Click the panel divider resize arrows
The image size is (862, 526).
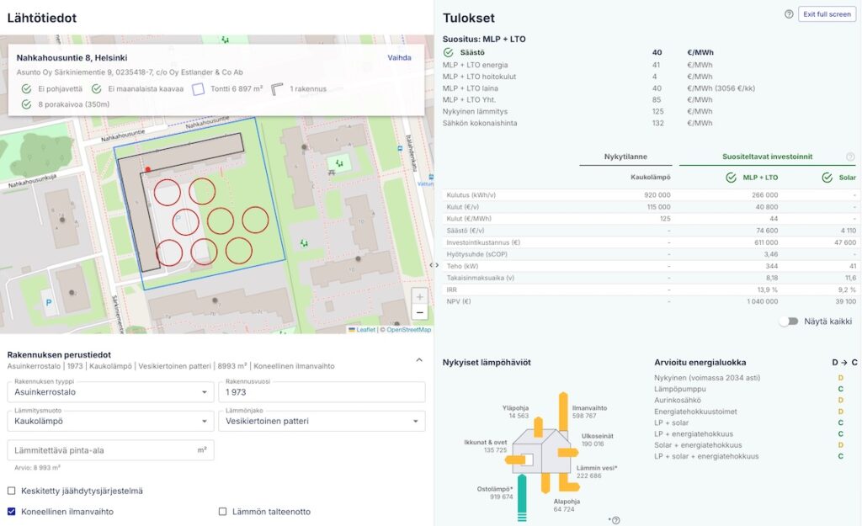tap(434, 264)
